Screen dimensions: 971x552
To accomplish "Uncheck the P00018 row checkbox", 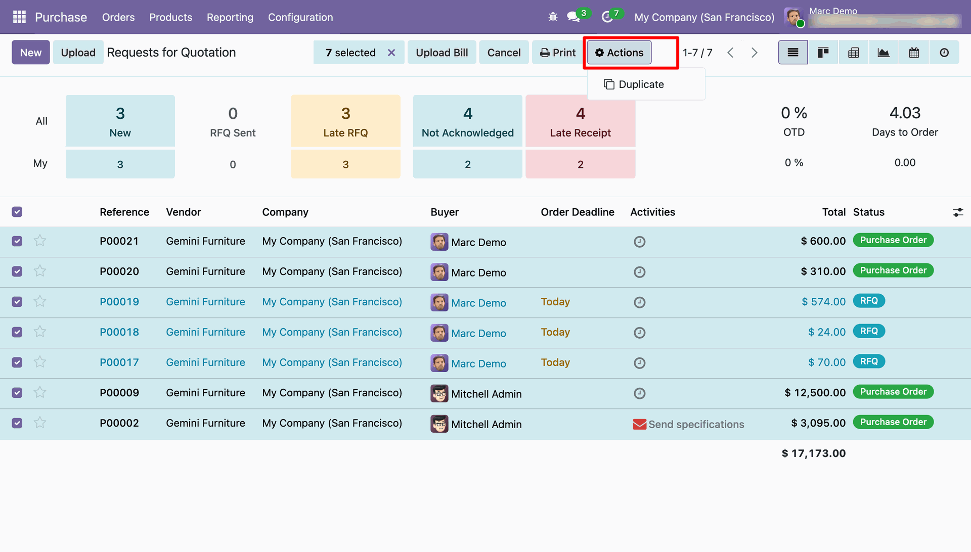I will (17, 332).
